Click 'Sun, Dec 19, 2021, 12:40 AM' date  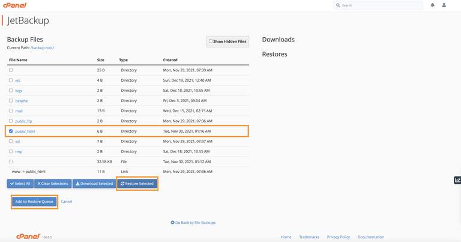[187, 80]
